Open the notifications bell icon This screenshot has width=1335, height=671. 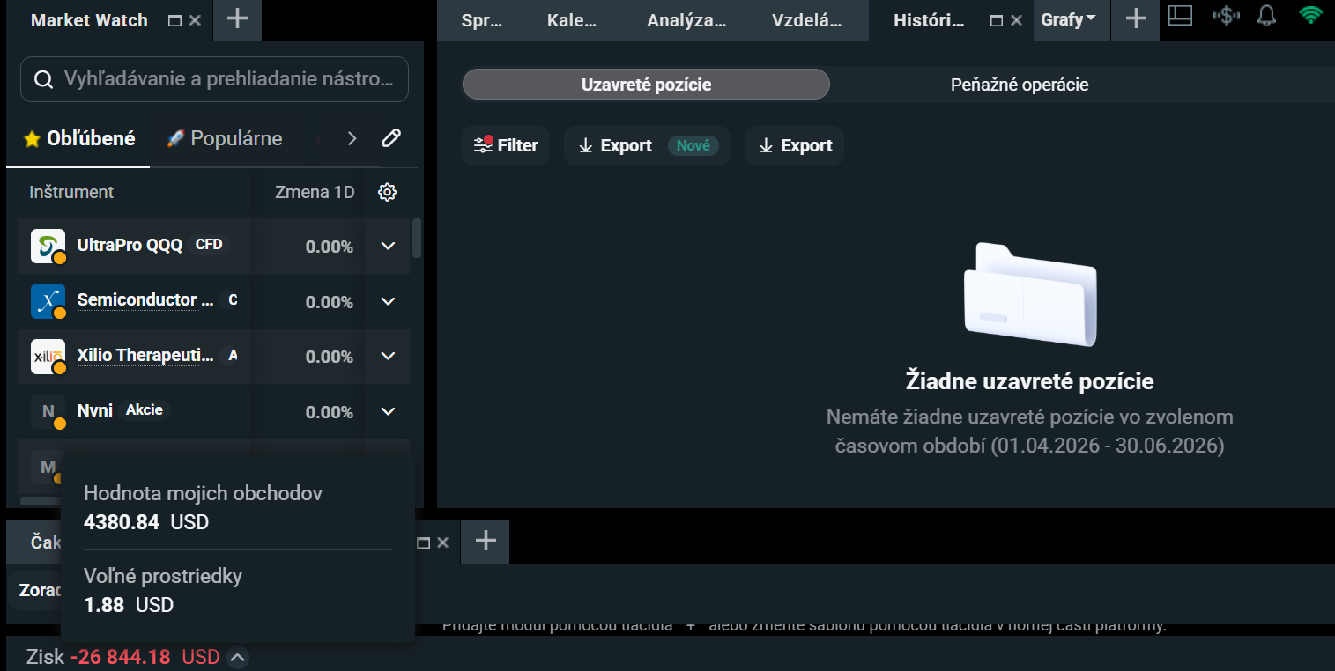point(1267,16)
